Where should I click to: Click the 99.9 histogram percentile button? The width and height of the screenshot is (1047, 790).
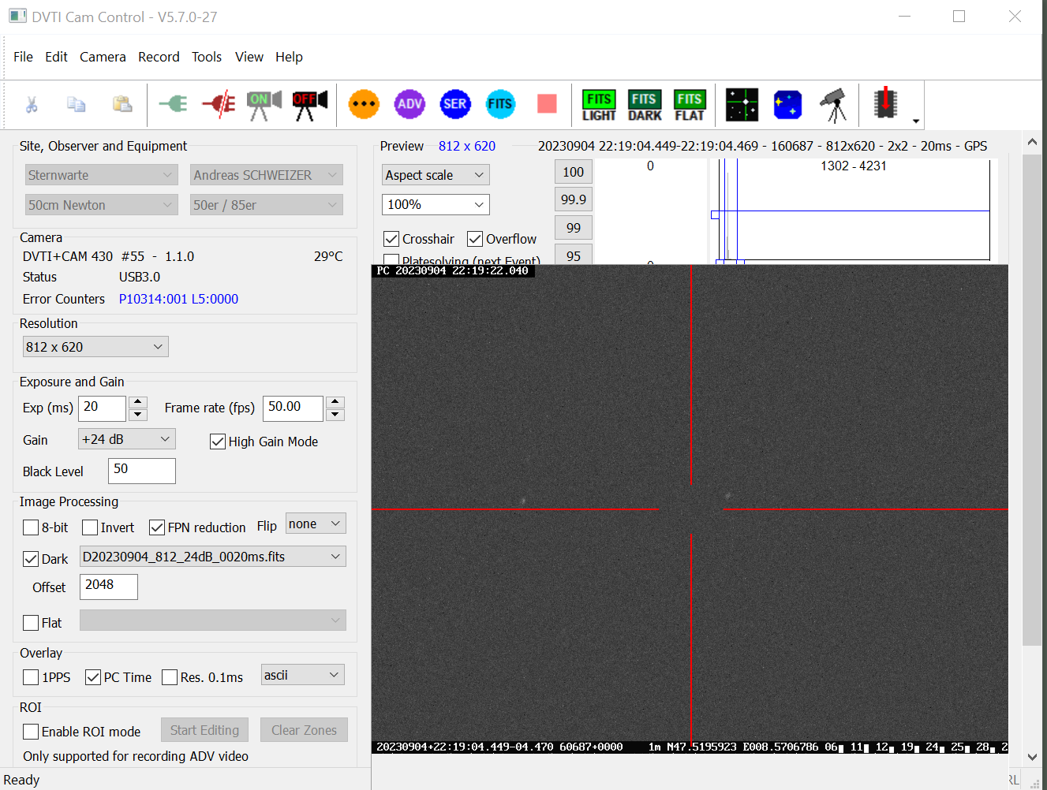tap(574, 199)
